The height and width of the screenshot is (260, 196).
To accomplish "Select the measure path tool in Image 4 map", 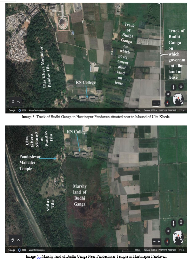I will (18, 240).
